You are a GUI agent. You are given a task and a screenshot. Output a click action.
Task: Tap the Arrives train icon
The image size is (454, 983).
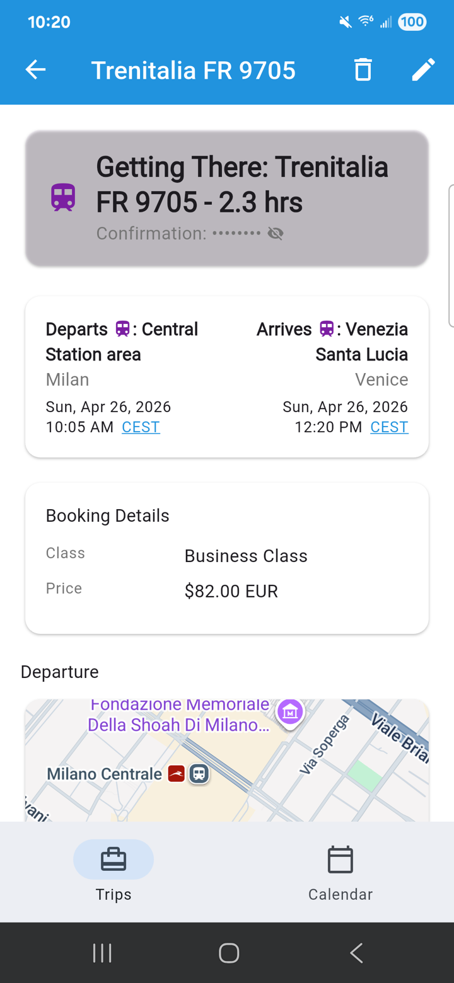327,329
